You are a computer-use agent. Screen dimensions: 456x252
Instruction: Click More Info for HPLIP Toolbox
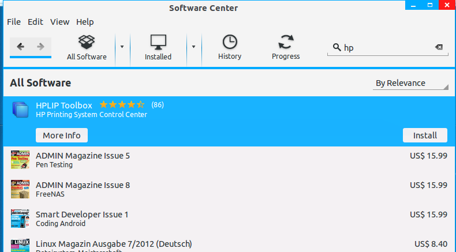(62, 136)
